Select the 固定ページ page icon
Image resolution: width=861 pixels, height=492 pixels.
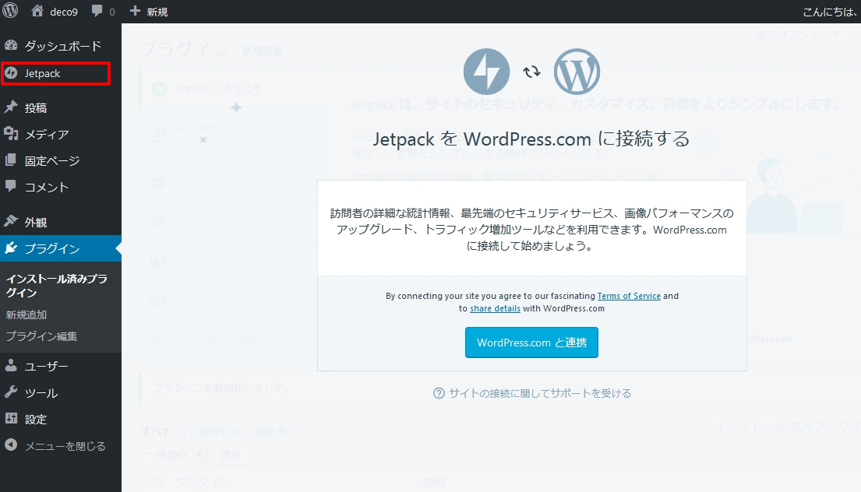coord(12,160)
